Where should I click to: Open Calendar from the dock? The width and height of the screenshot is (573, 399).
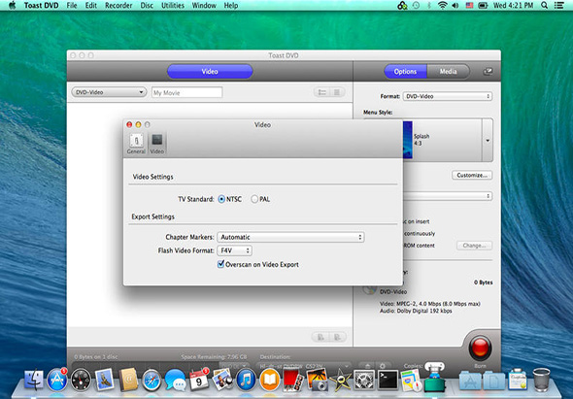point(199,380)
